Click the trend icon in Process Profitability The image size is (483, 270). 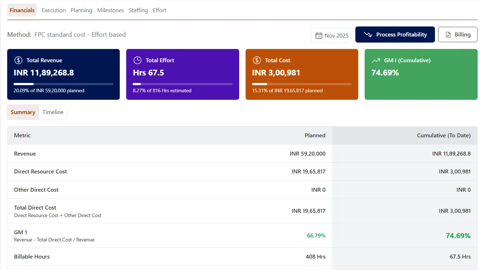pos(368,35)
